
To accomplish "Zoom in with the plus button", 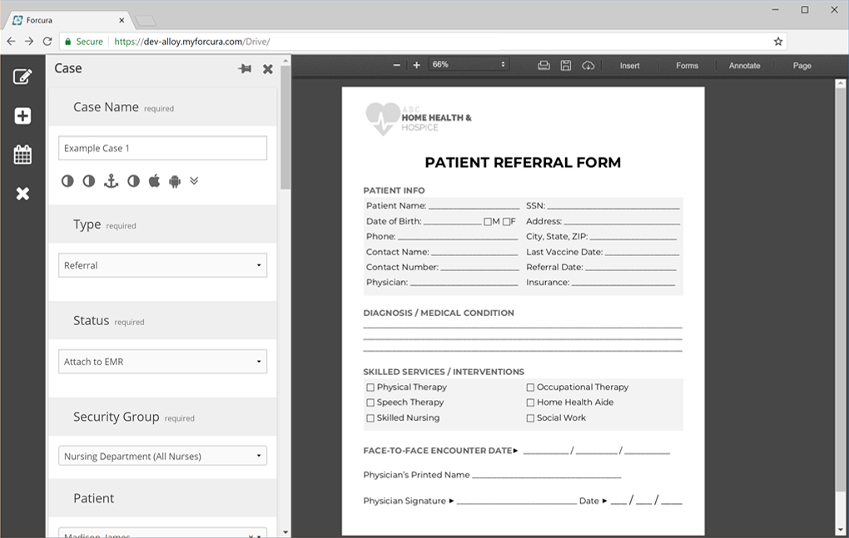I will pos(416,65).
